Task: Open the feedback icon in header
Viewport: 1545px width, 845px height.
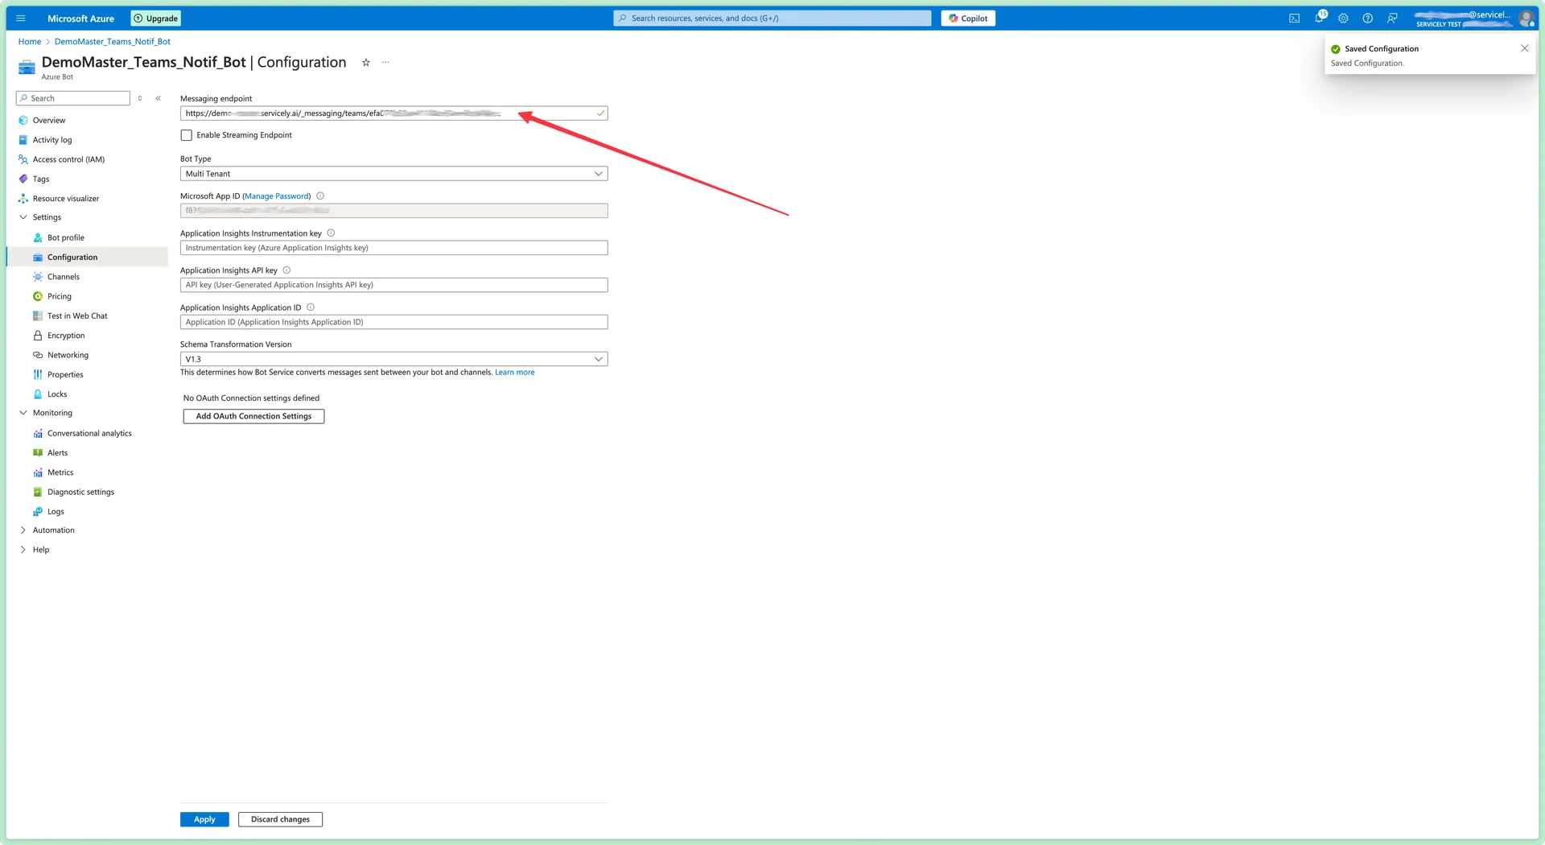Action: (x=1392, y=18)
